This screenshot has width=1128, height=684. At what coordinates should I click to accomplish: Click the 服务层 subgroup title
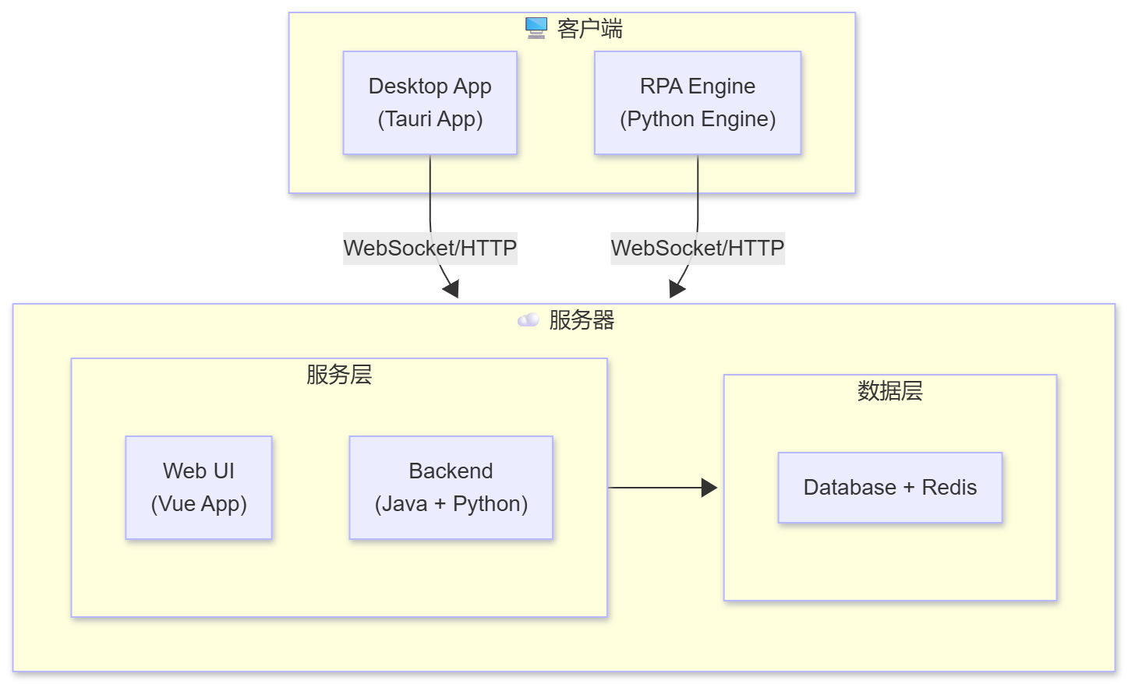(339, 375)
